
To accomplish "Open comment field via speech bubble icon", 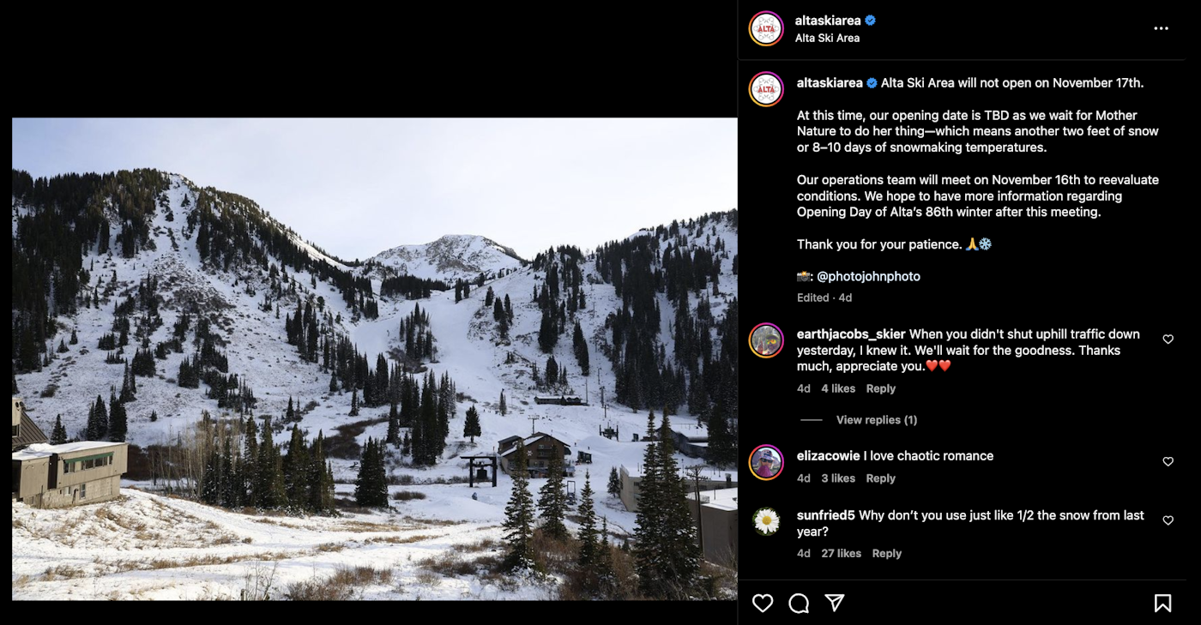I will [799, 604].
